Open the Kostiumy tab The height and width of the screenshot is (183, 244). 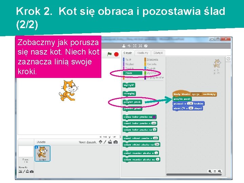coord(143,53)
